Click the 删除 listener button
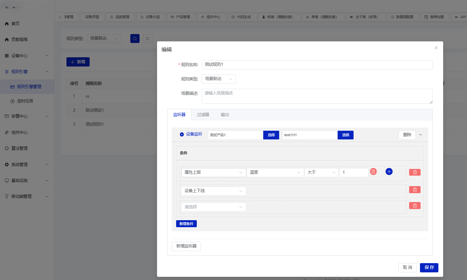 (407, 135)
